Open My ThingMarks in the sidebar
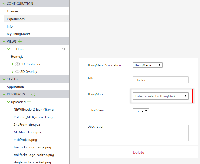 click(18, 34)
